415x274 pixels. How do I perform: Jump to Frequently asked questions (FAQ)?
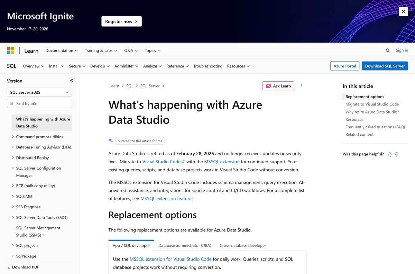pos(375,127)
